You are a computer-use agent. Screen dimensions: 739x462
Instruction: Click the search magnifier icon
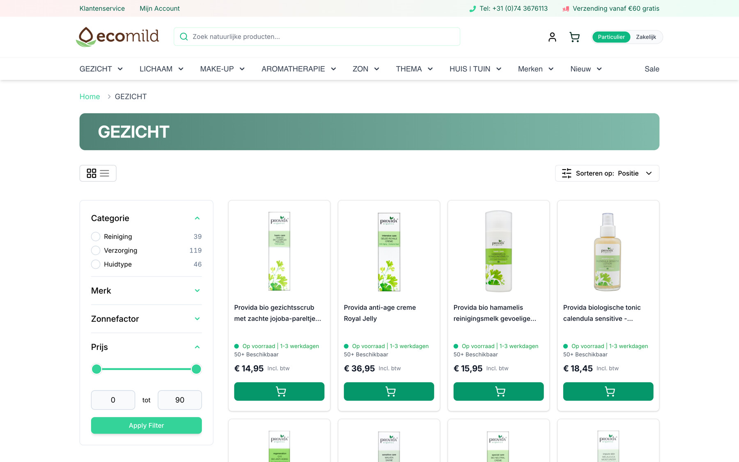coord(184,37)
